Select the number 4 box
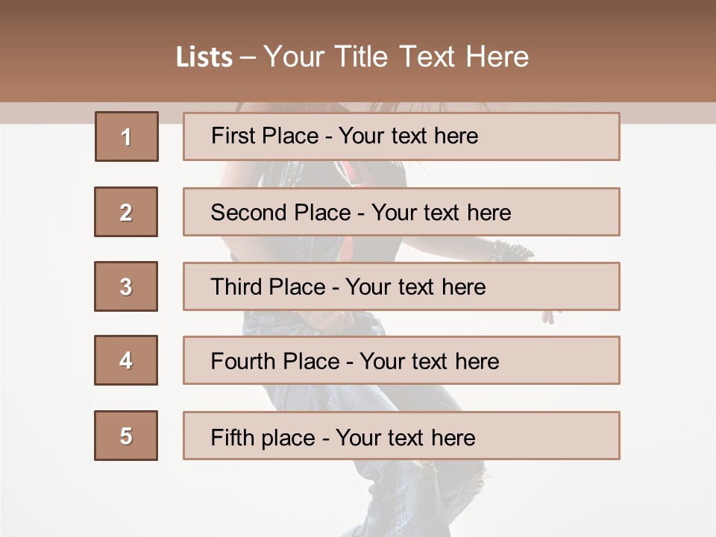 click(126, 360)
